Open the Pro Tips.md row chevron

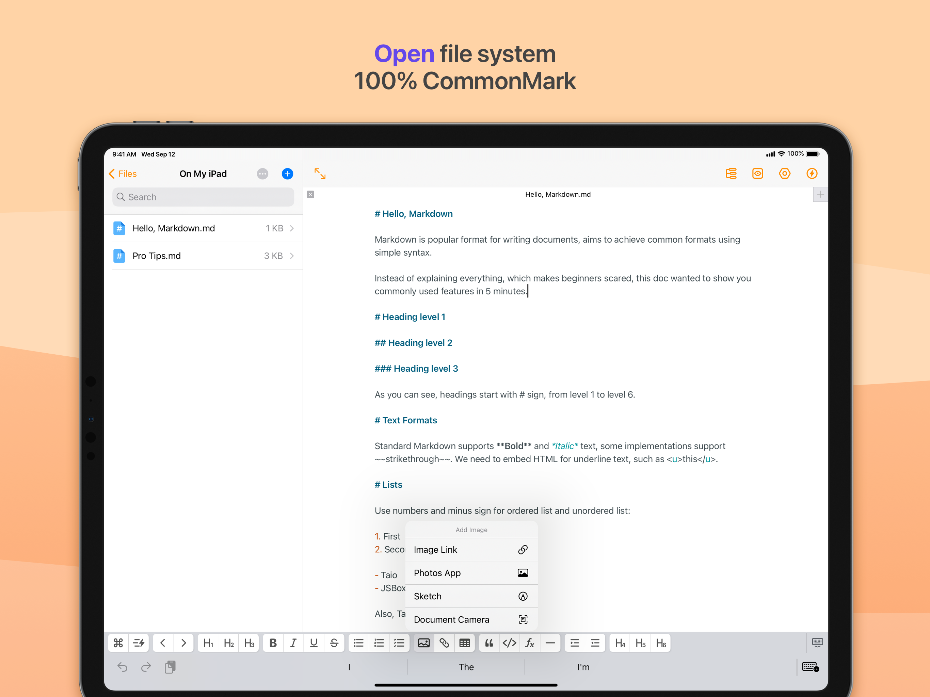(292, 256)
